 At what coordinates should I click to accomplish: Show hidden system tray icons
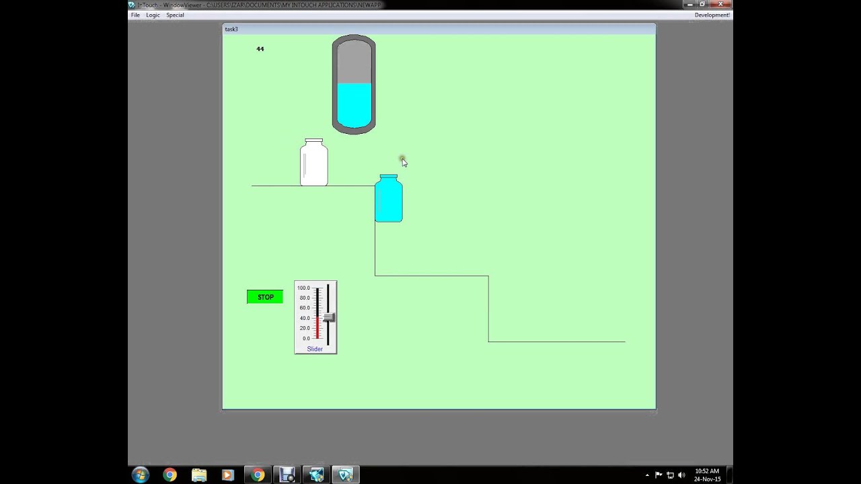pyautogui.click(x=647, y=475)
